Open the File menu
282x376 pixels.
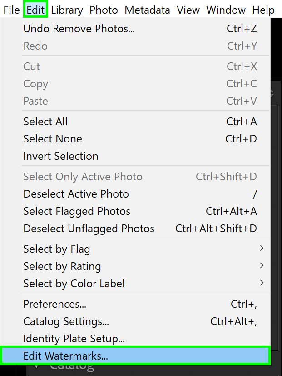[x=11, y=10]
